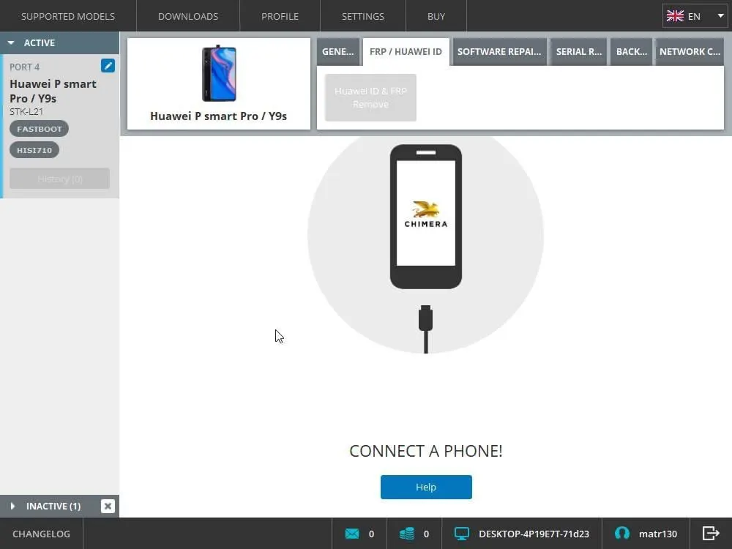Click the Chimera phone illustration
The height and width of the screenshot is (549, 732).
(426, 217)
